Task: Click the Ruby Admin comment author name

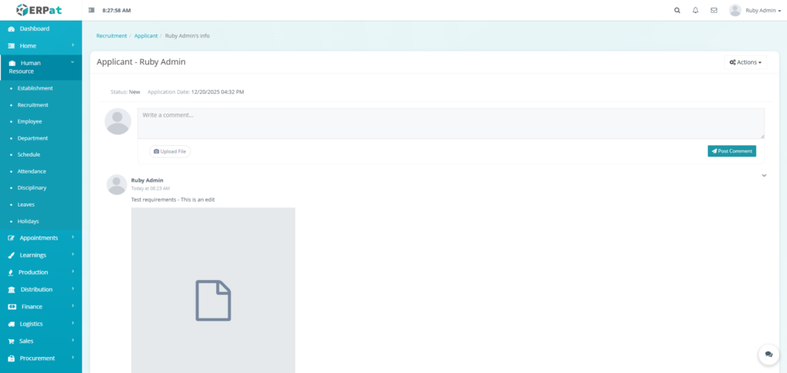Action: point(147,180)
